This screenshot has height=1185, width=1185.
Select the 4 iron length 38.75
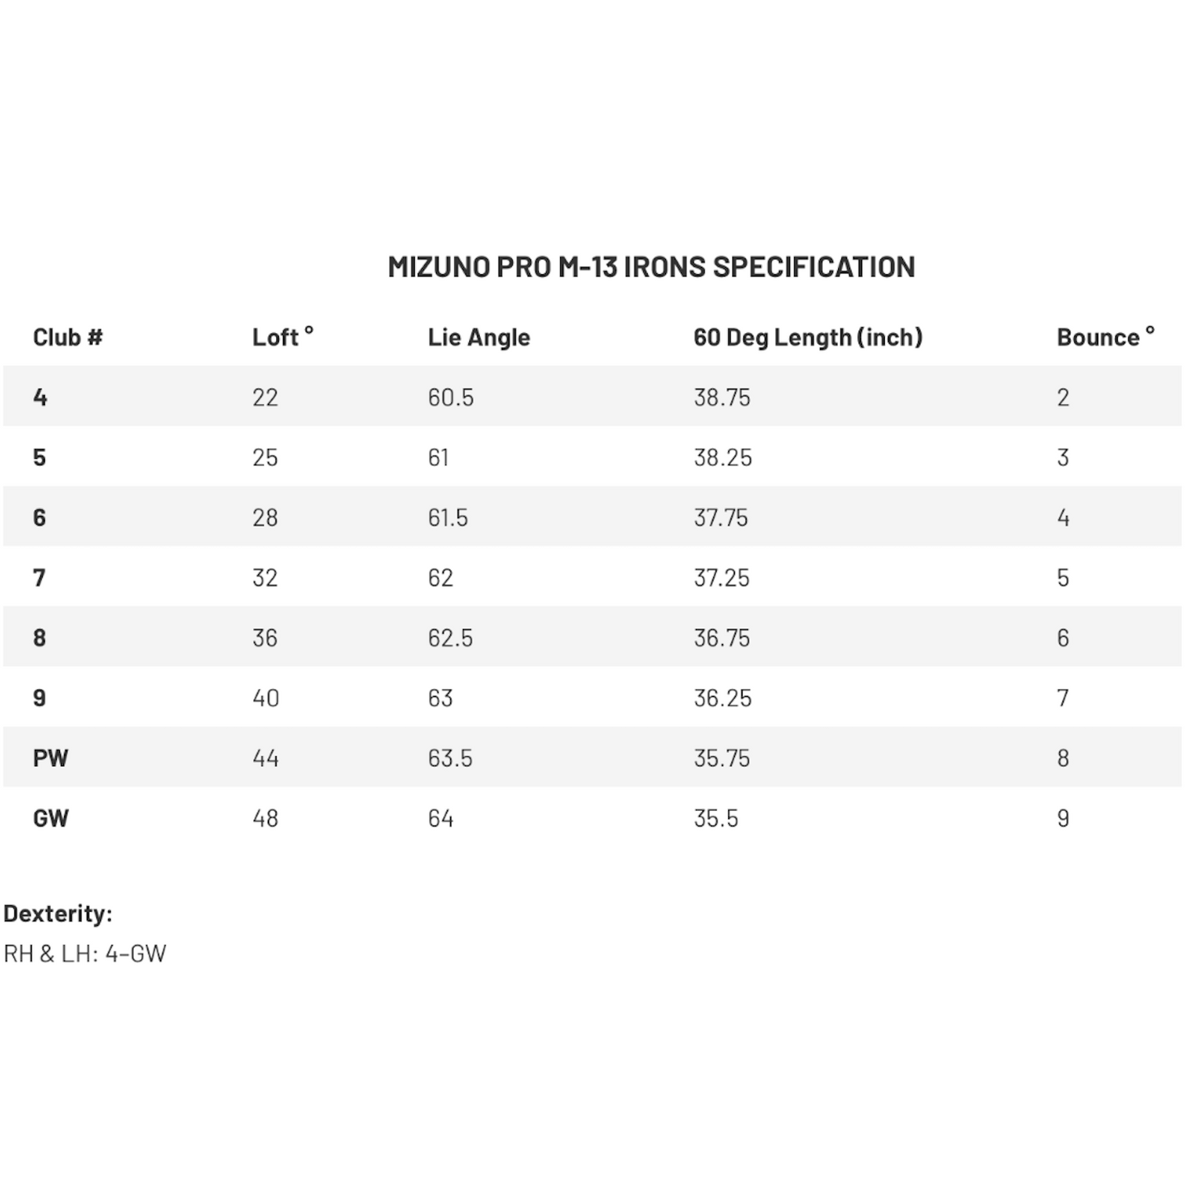722,398
